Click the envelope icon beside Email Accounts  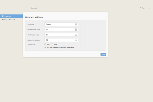point(3,20)
